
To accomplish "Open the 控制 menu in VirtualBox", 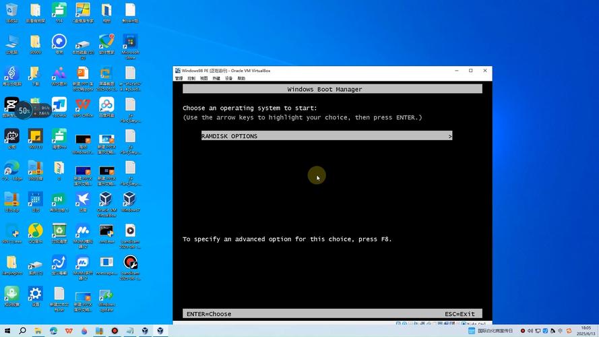I will pyautogui.click(x=191, y=78).
